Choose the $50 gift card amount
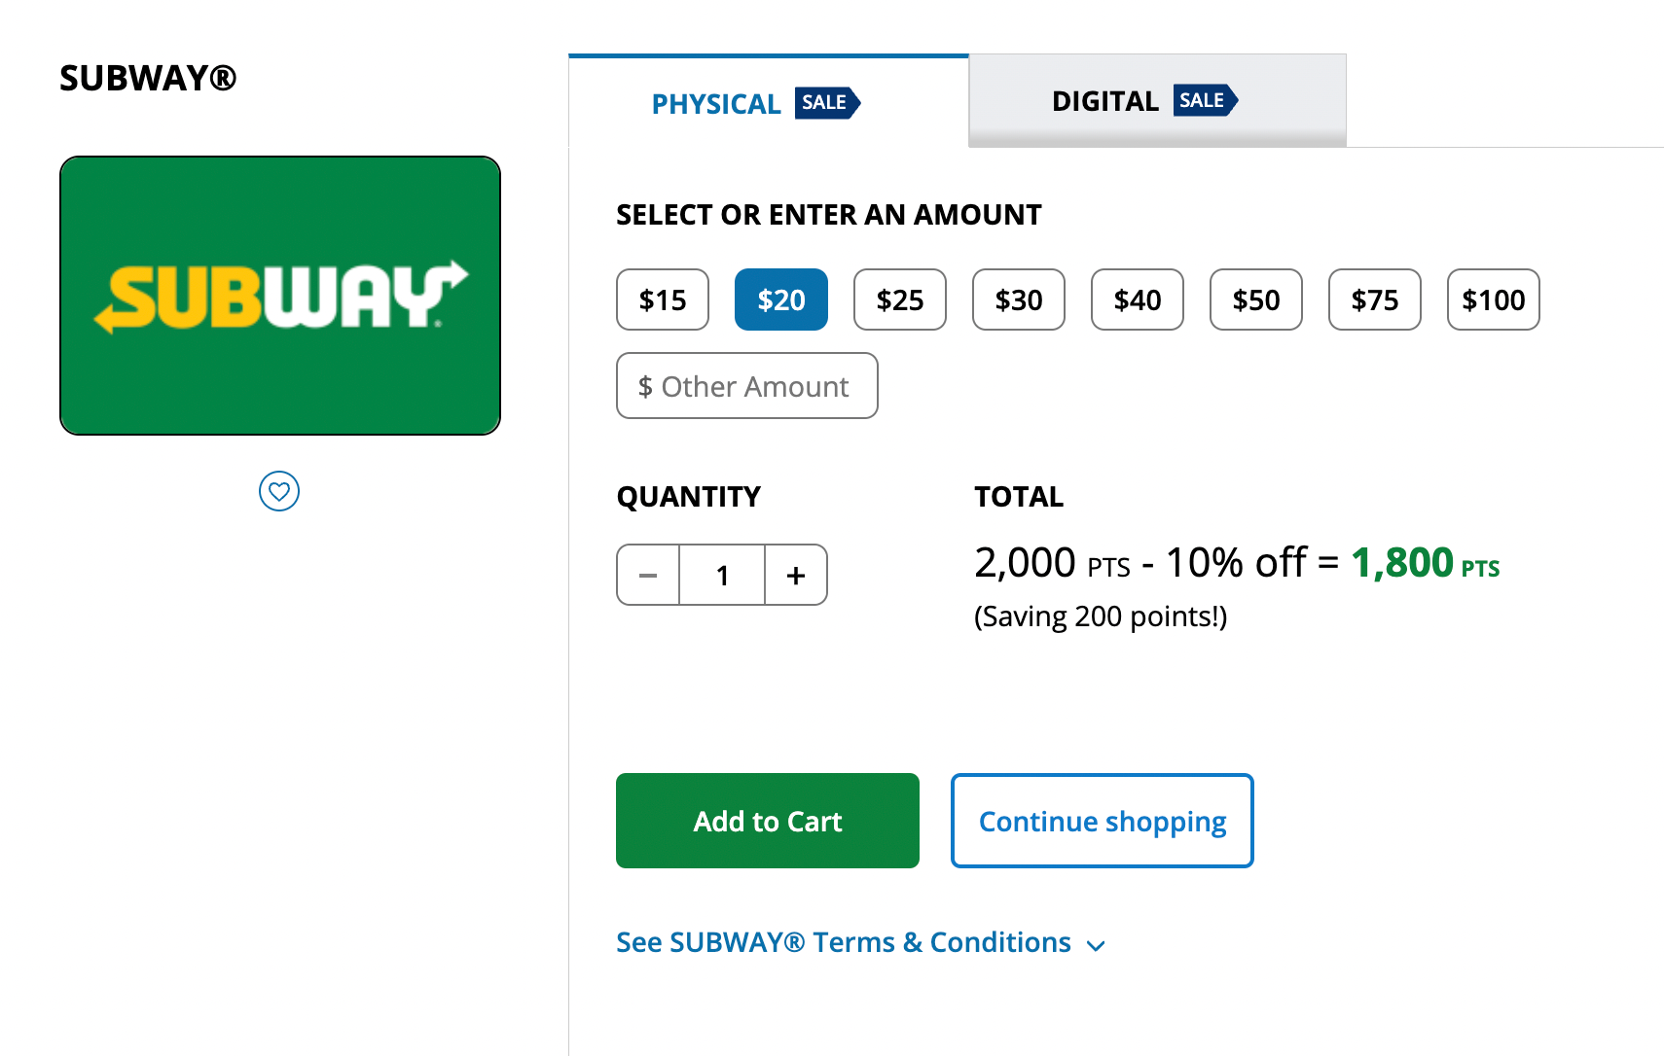1664x1056 pixels. click(1256, 299)
